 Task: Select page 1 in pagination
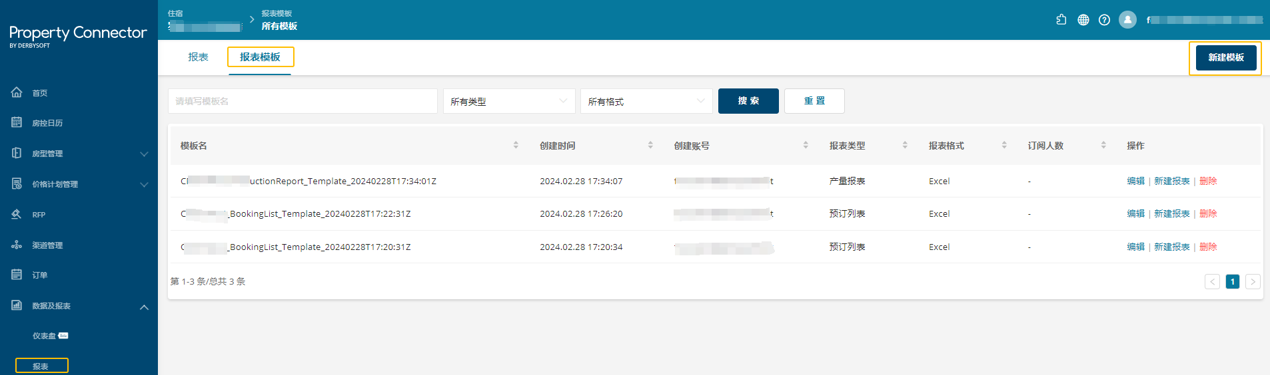point(1233,282)
